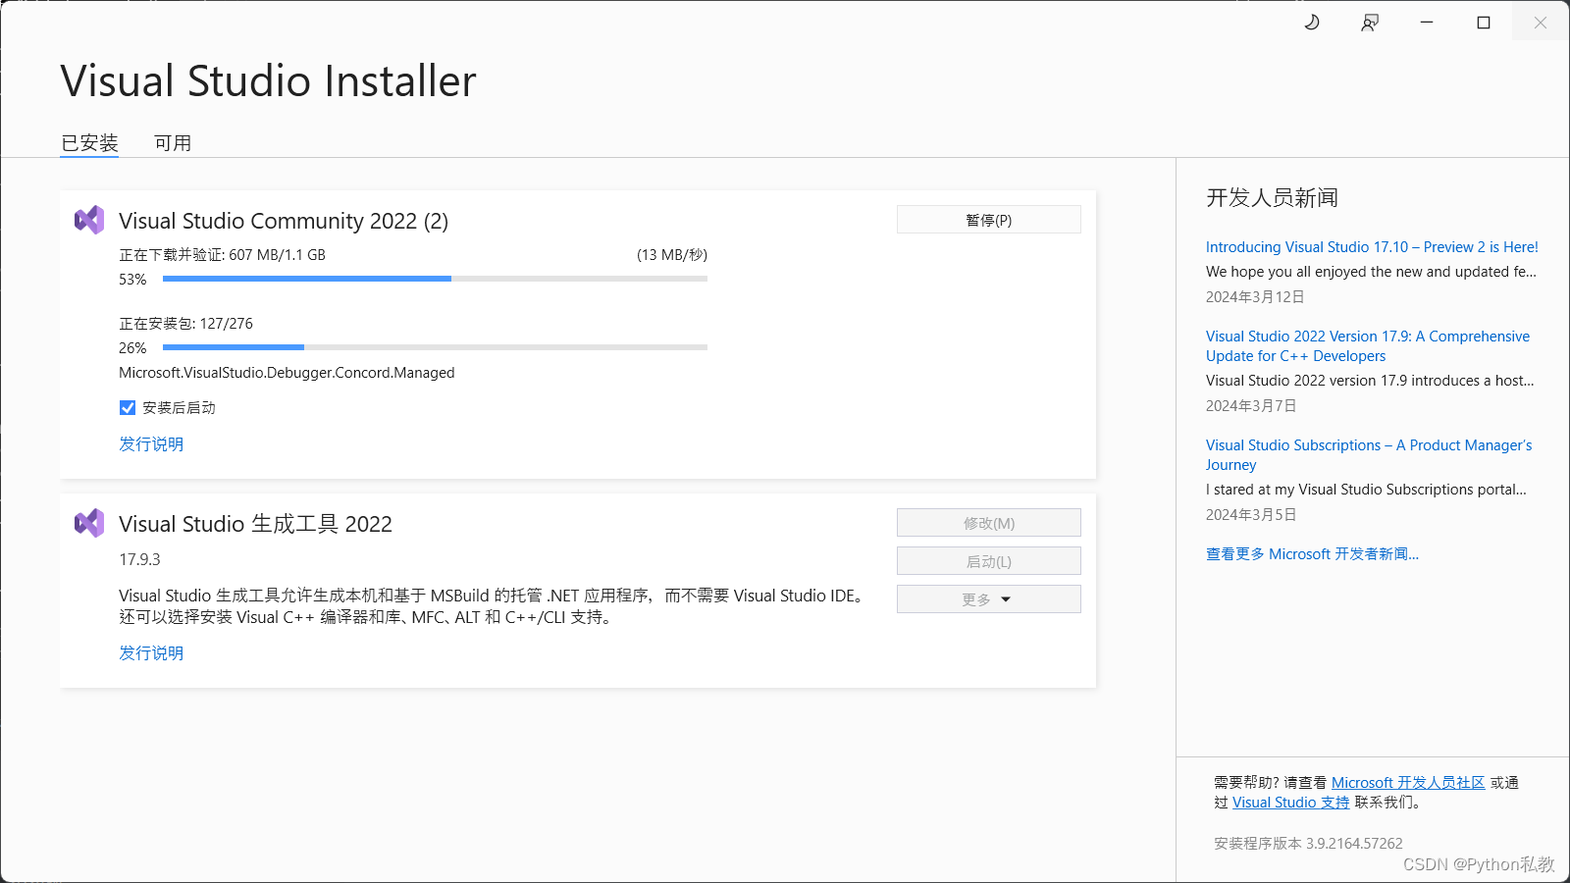Click the package install progress bar at 26%

click(435, 347)
